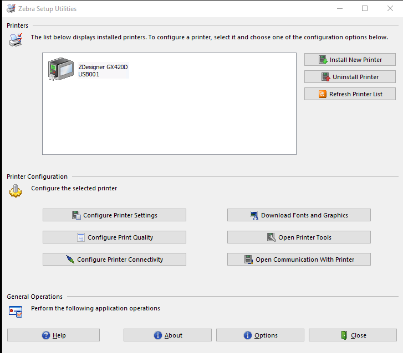Refresh the printer list

350,94
